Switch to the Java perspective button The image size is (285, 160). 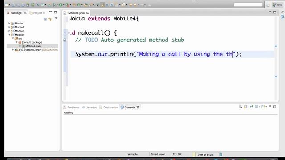tap(277, 5)
